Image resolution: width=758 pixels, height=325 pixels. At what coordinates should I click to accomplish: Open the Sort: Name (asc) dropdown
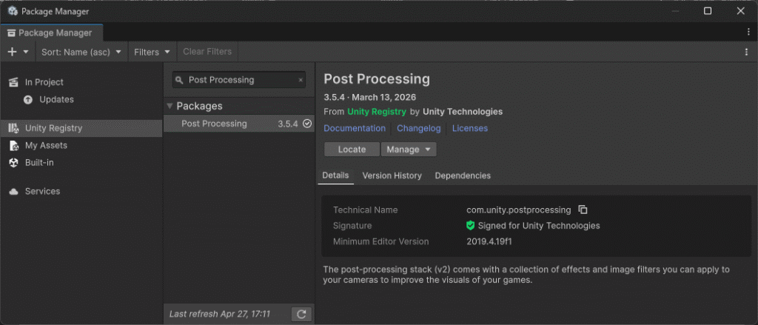[x=81, y=52]
